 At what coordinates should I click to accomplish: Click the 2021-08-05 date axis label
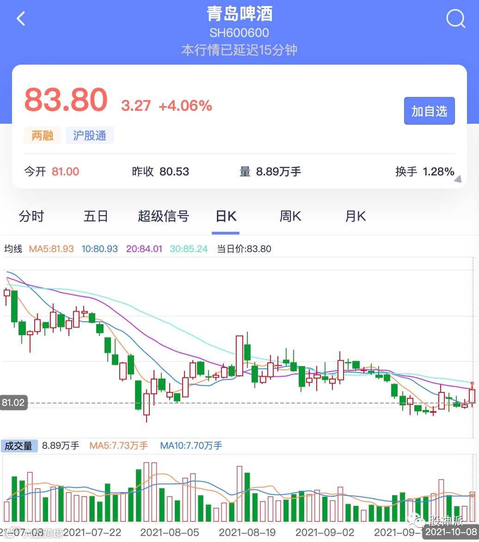170,532
